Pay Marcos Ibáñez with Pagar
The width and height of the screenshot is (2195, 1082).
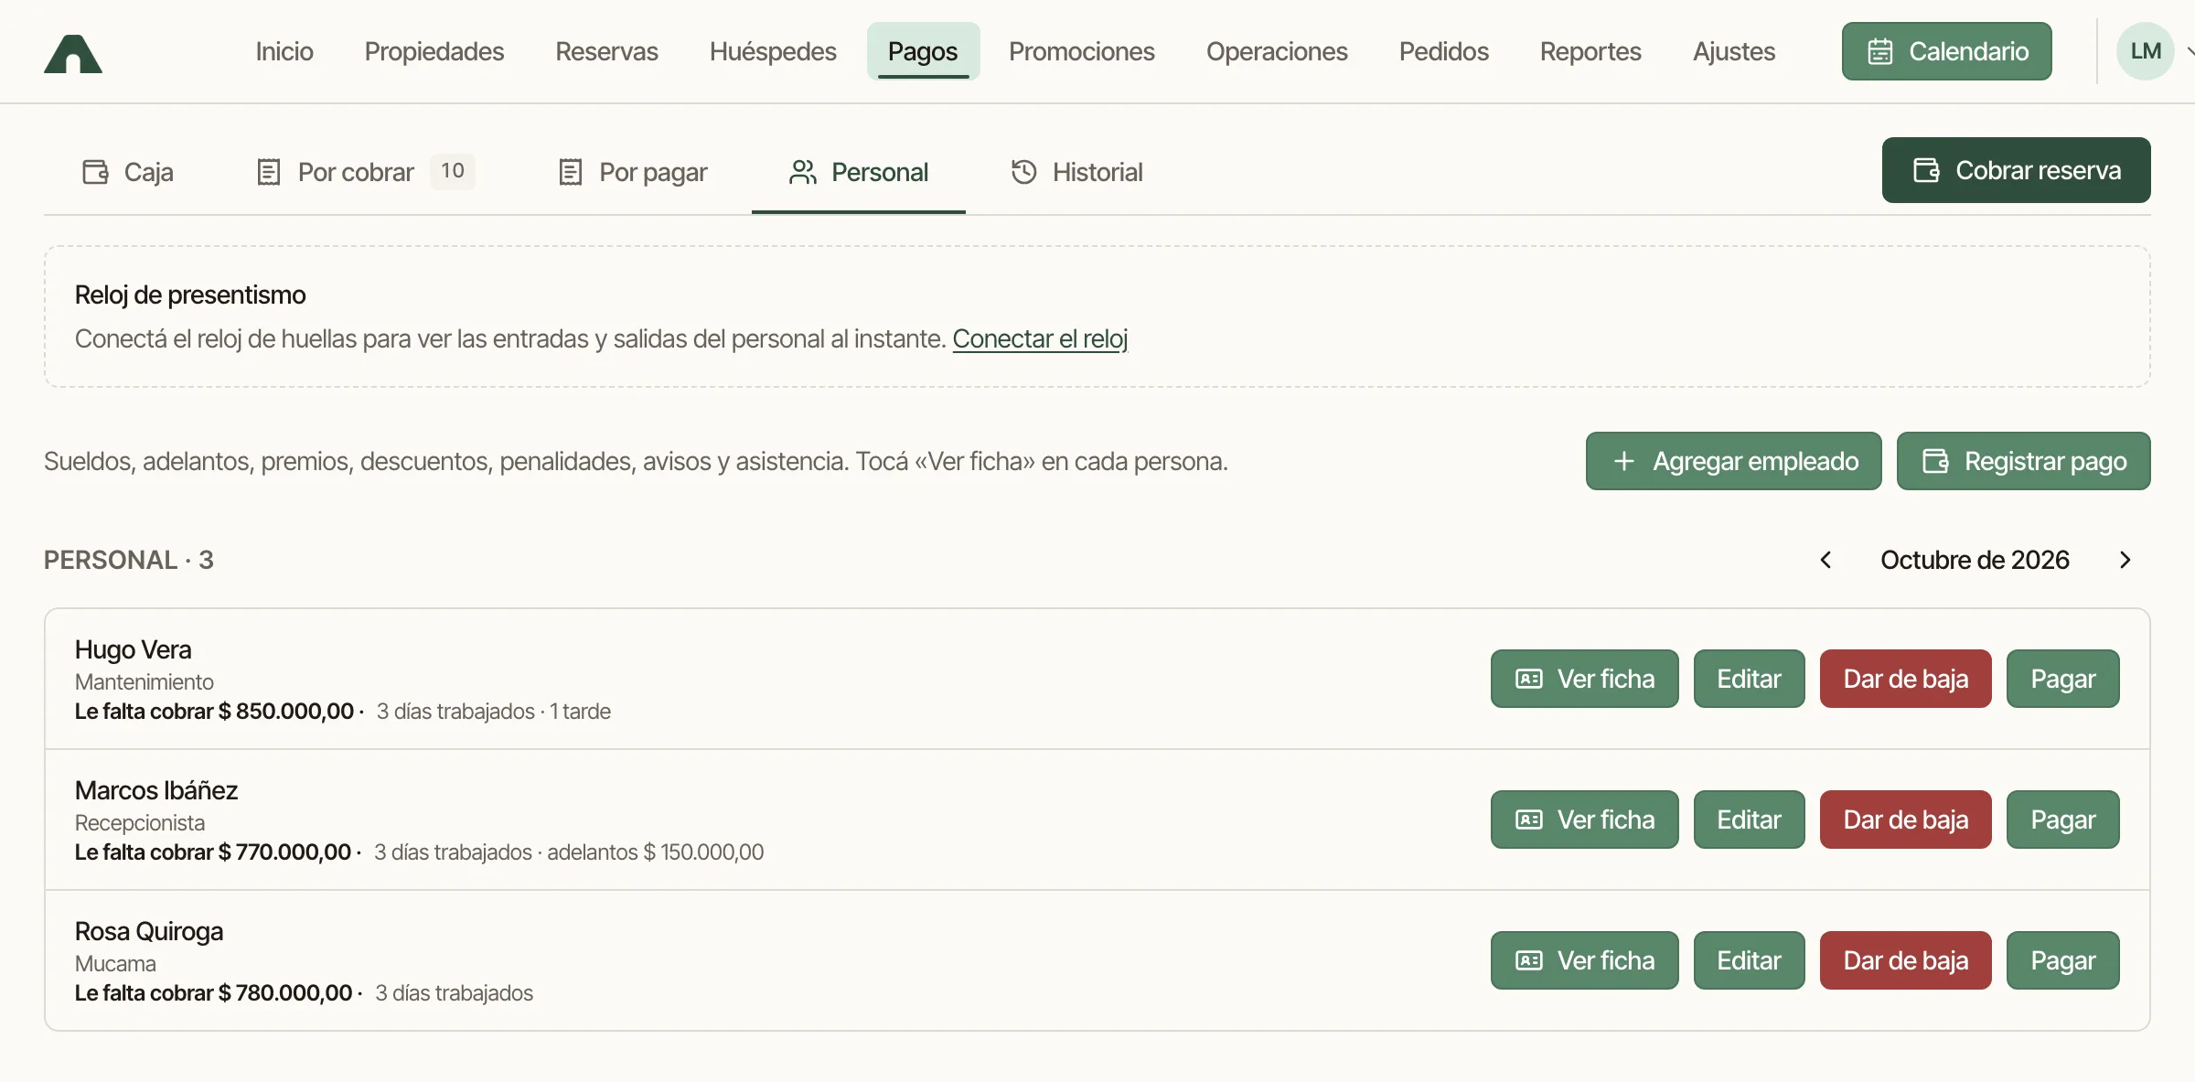click(x=2062, y=820)
